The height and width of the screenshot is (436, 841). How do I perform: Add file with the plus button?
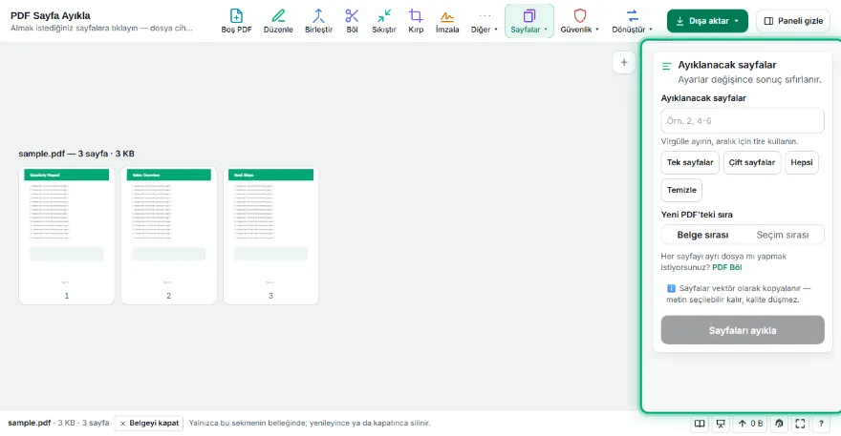(624, 63)
